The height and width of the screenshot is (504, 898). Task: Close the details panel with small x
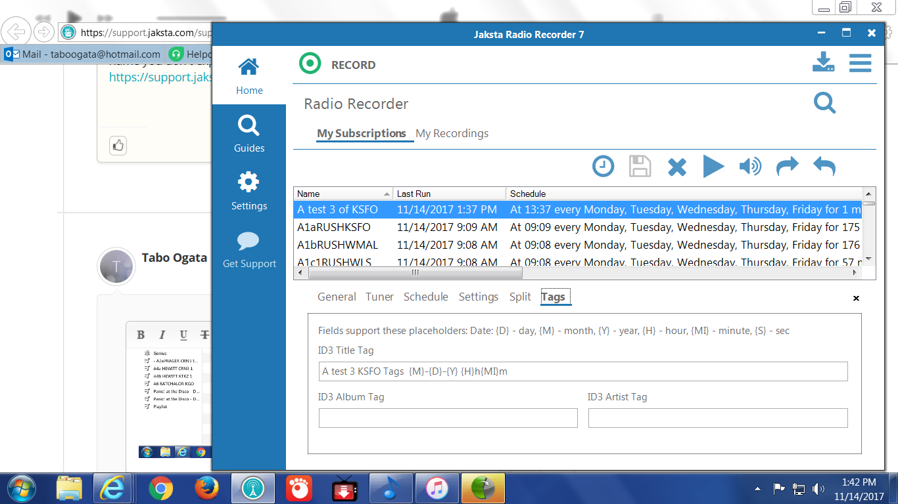[x=856, y=298]
